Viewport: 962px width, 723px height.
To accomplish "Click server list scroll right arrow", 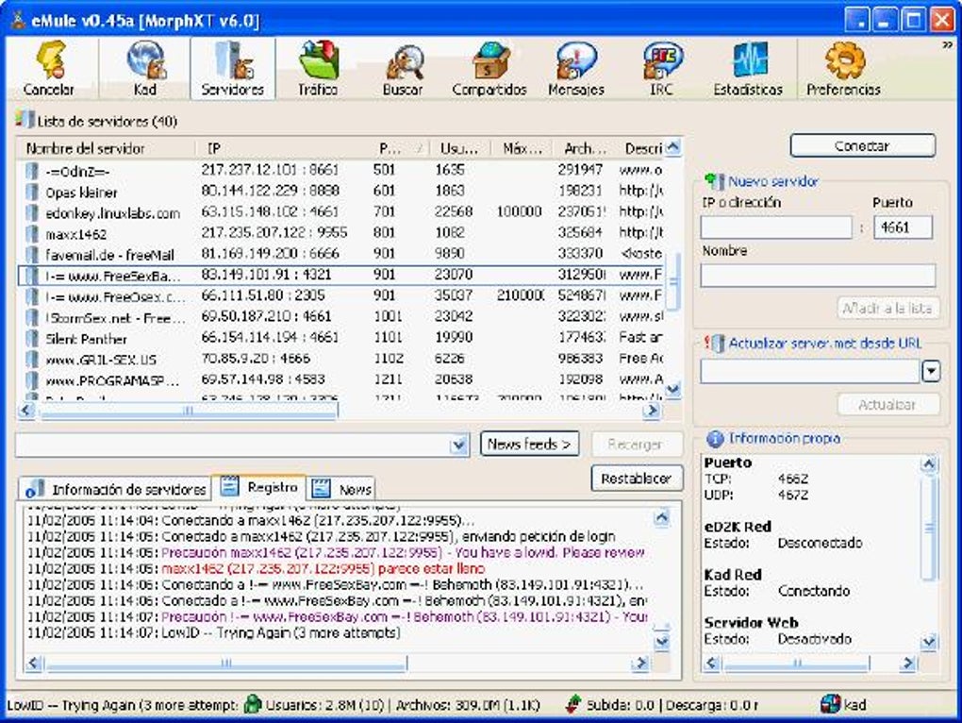I will coord(652,411).
